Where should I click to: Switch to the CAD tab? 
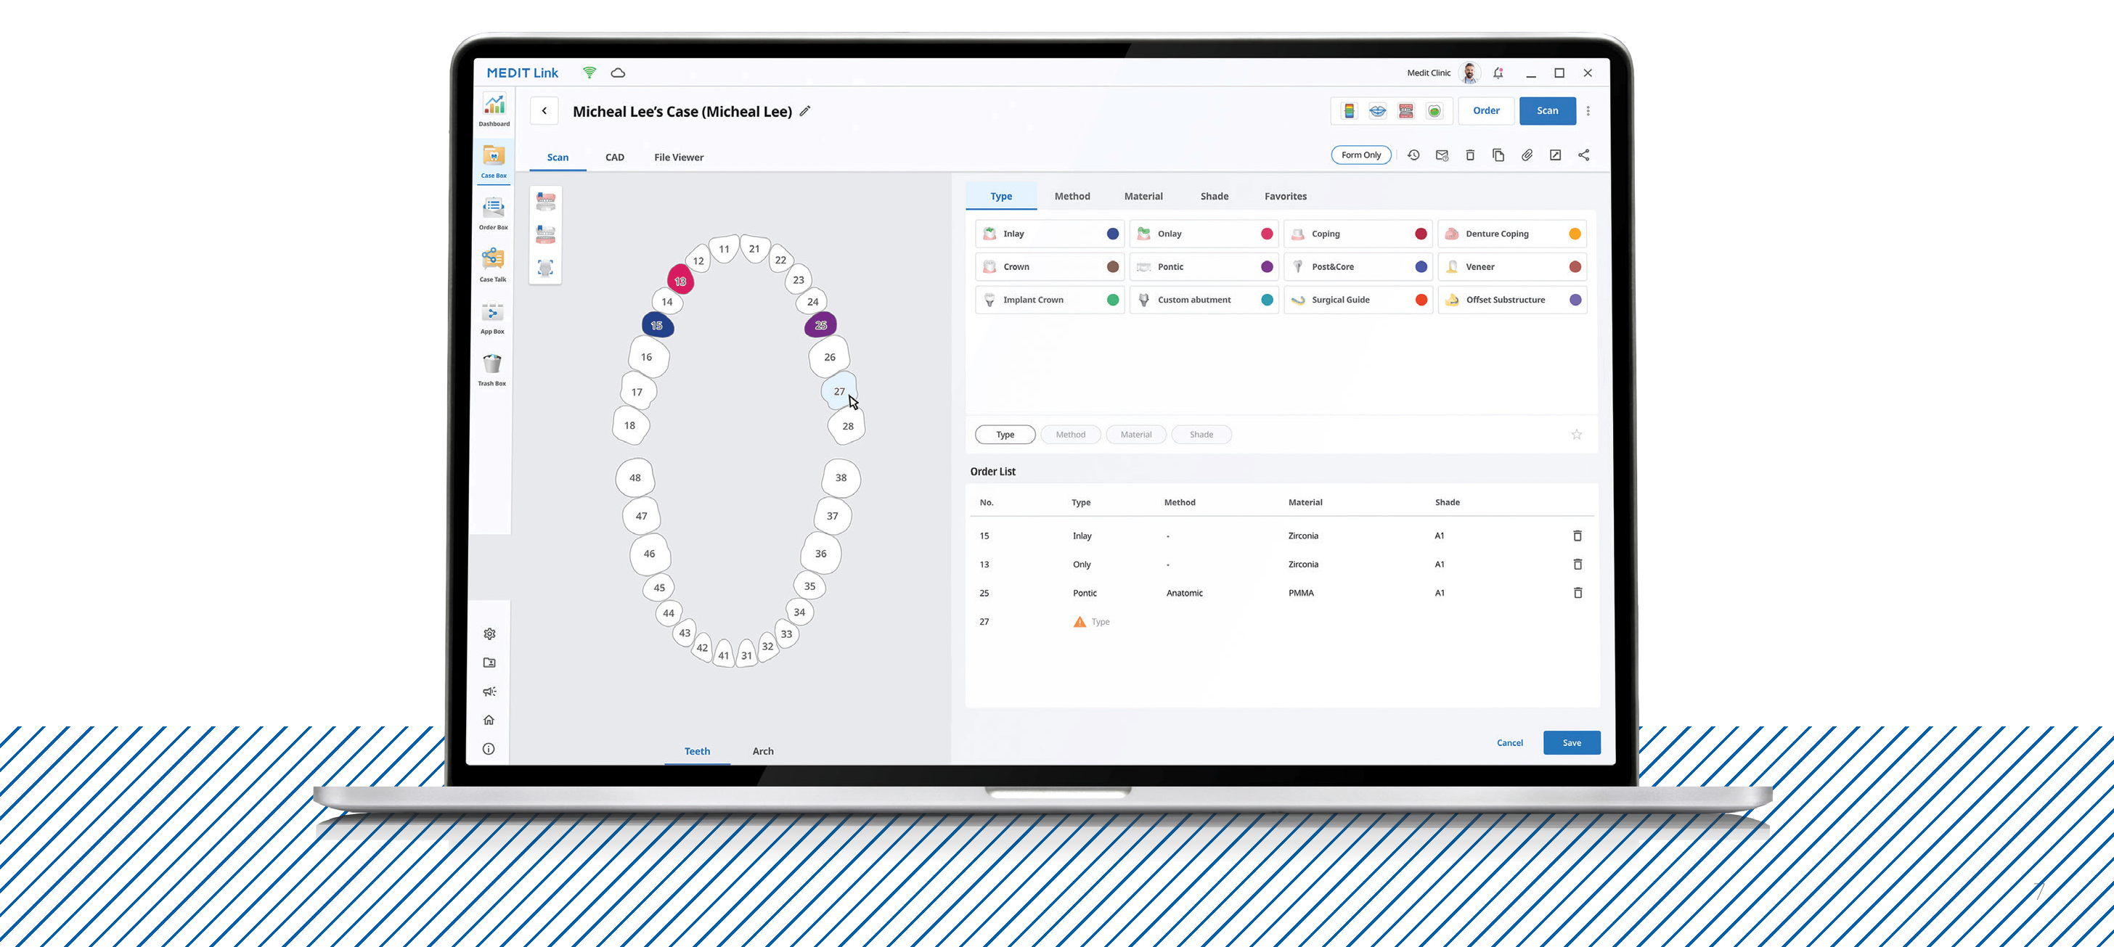click(x=614, y=157)
